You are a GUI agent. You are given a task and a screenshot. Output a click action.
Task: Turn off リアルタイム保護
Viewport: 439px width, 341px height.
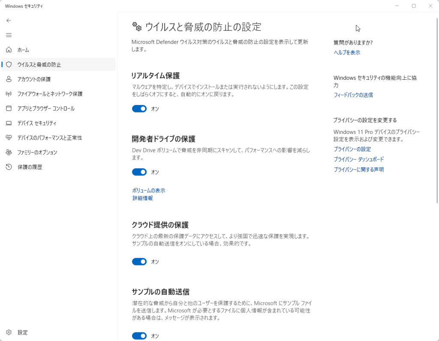tap(139, 109)
